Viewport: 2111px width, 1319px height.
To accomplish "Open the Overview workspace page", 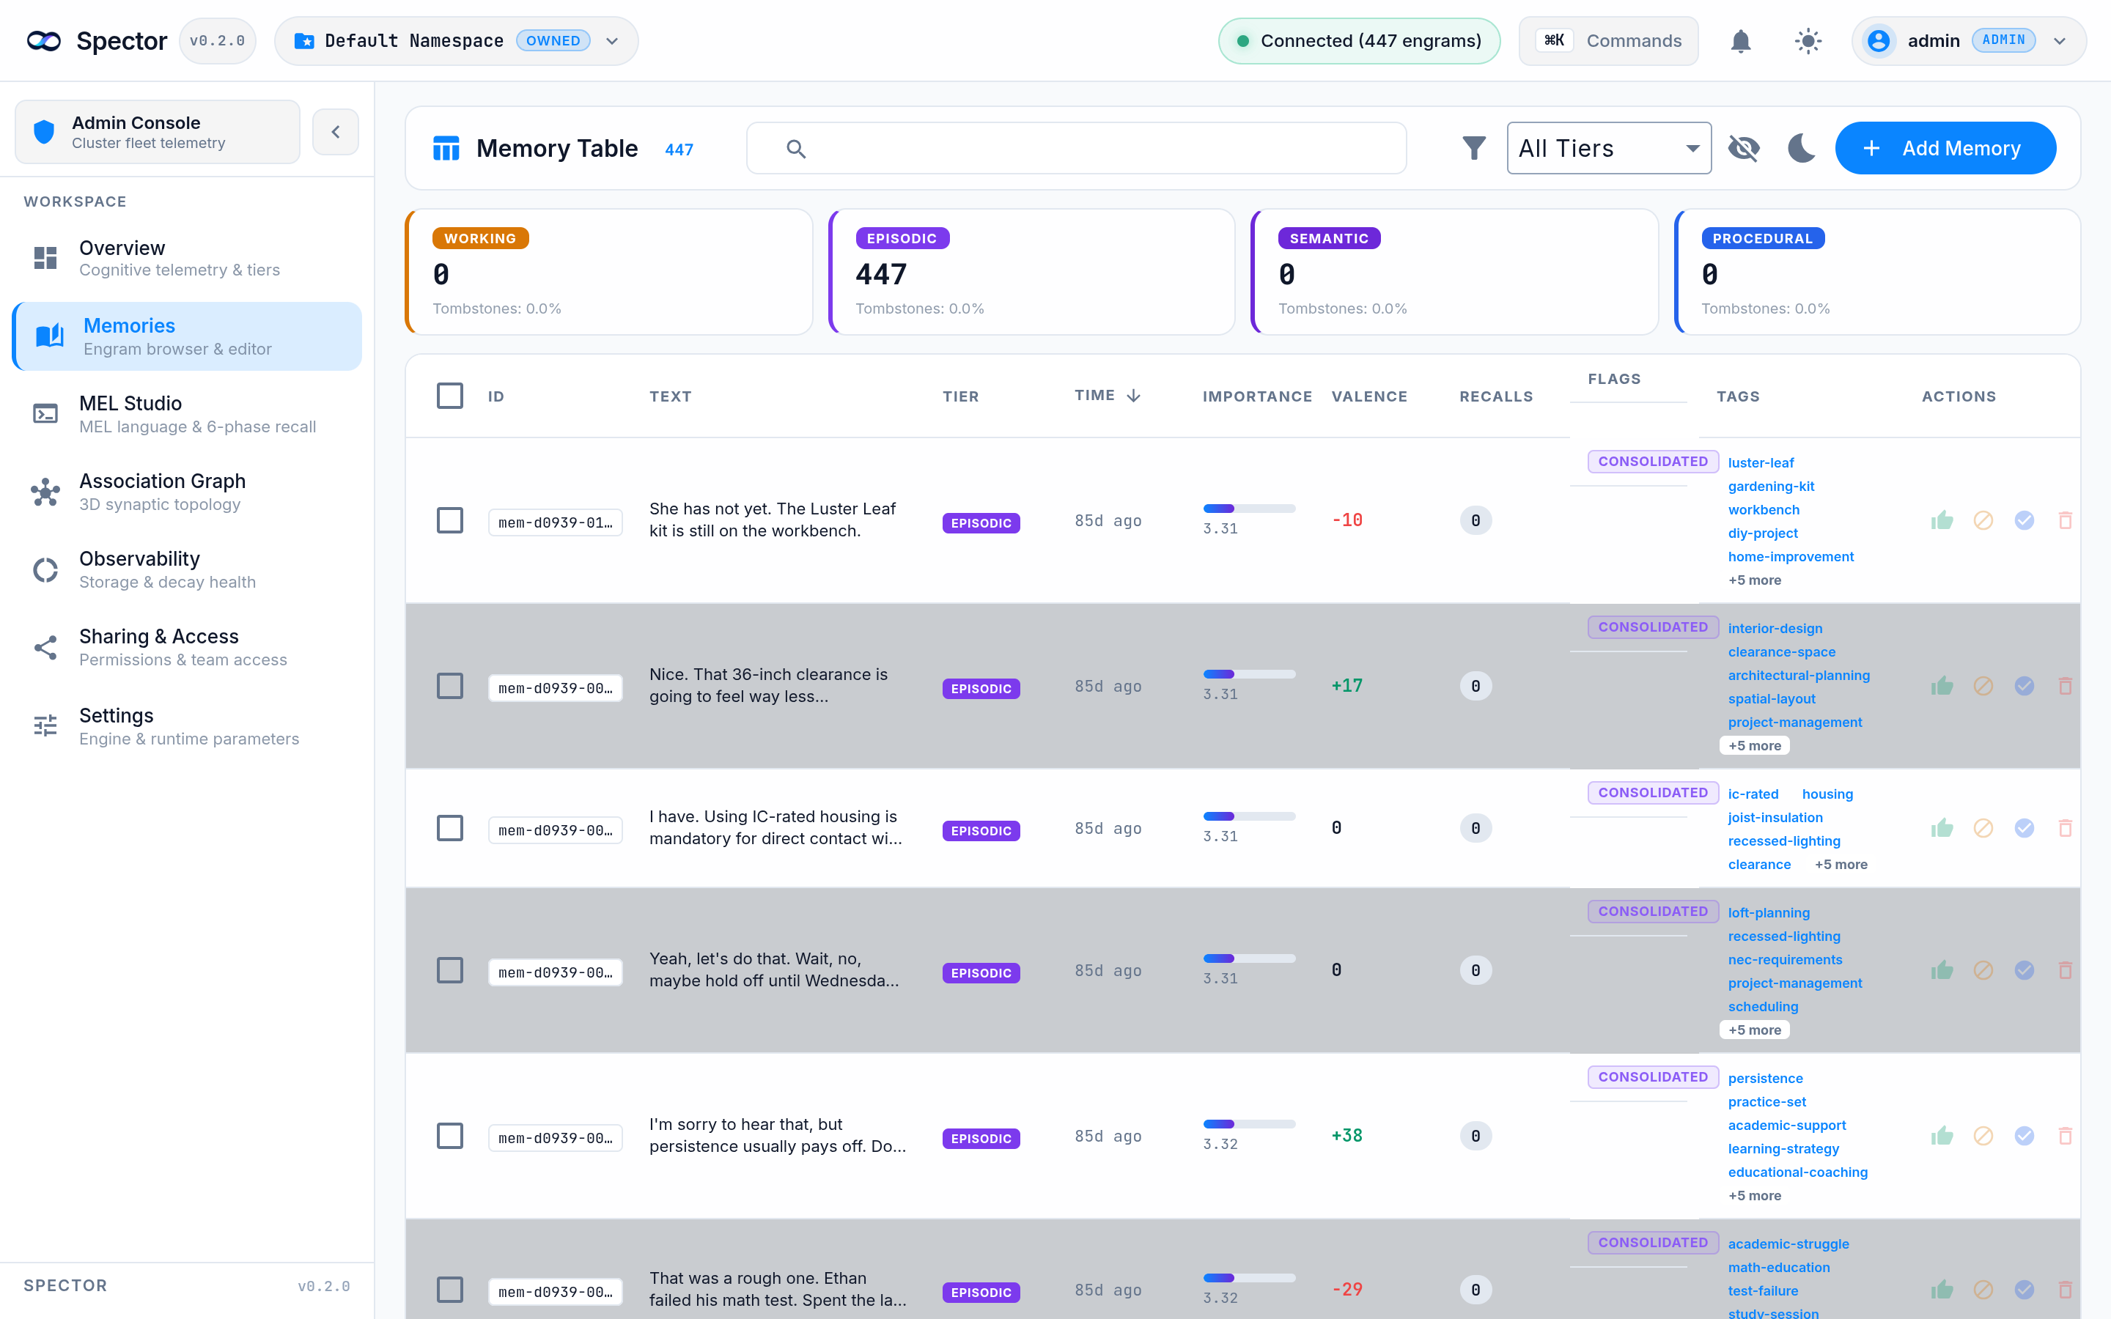I will (x=188, y=258).
